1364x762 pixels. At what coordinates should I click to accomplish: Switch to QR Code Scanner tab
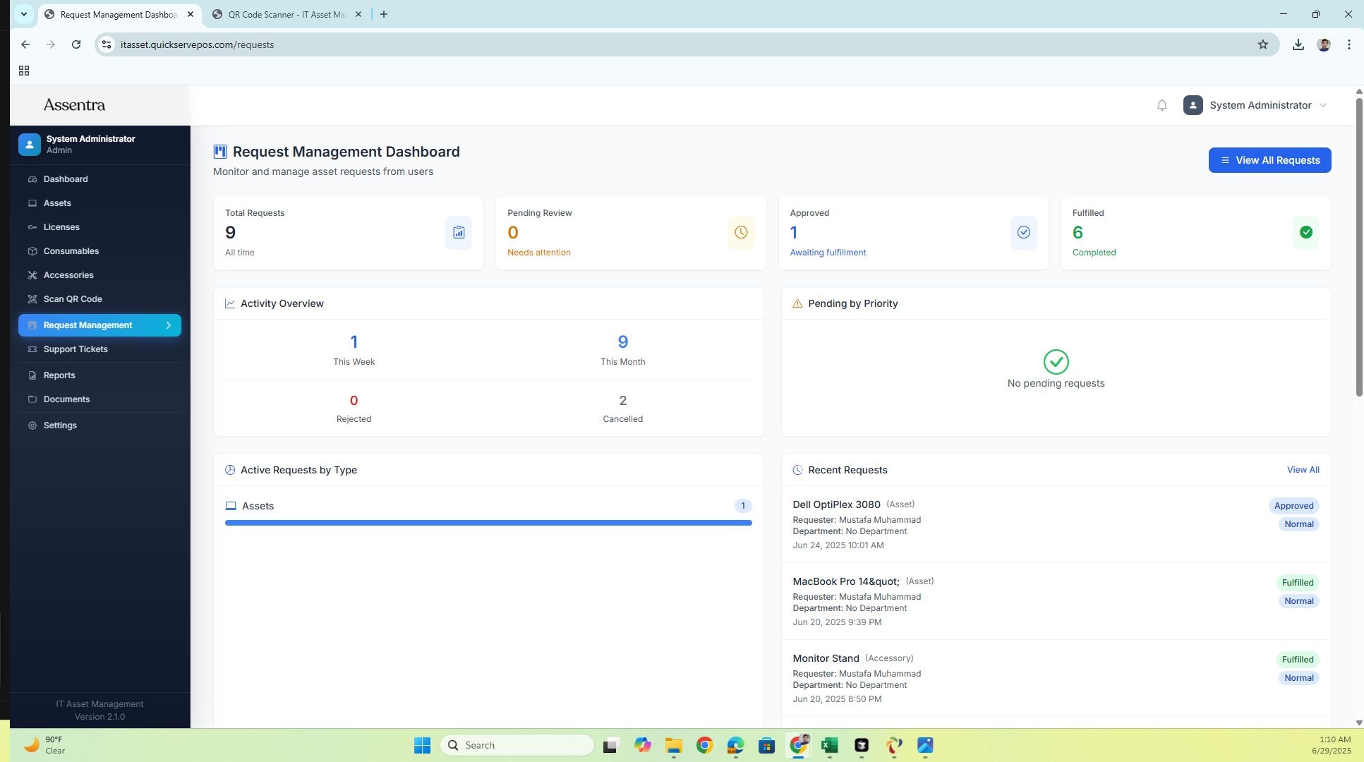(286, 14)
